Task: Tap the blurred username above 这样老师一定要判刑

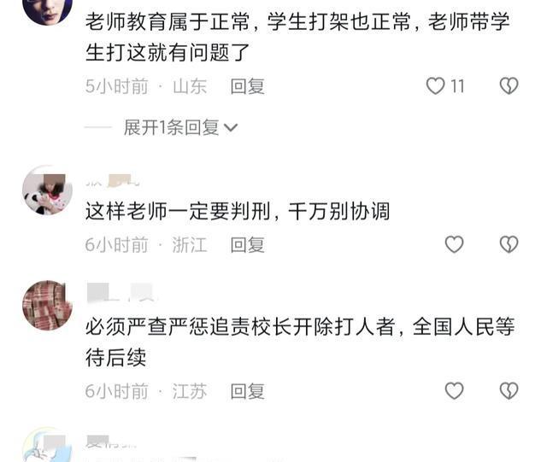Action: (113, 180)
